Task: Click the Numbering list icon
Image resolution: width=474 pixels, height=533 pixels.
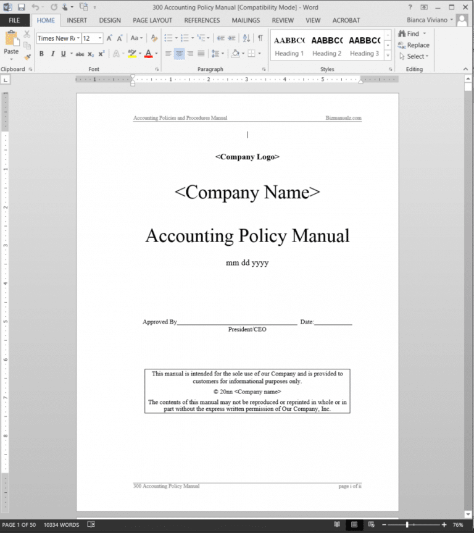Action: [185, 38]
